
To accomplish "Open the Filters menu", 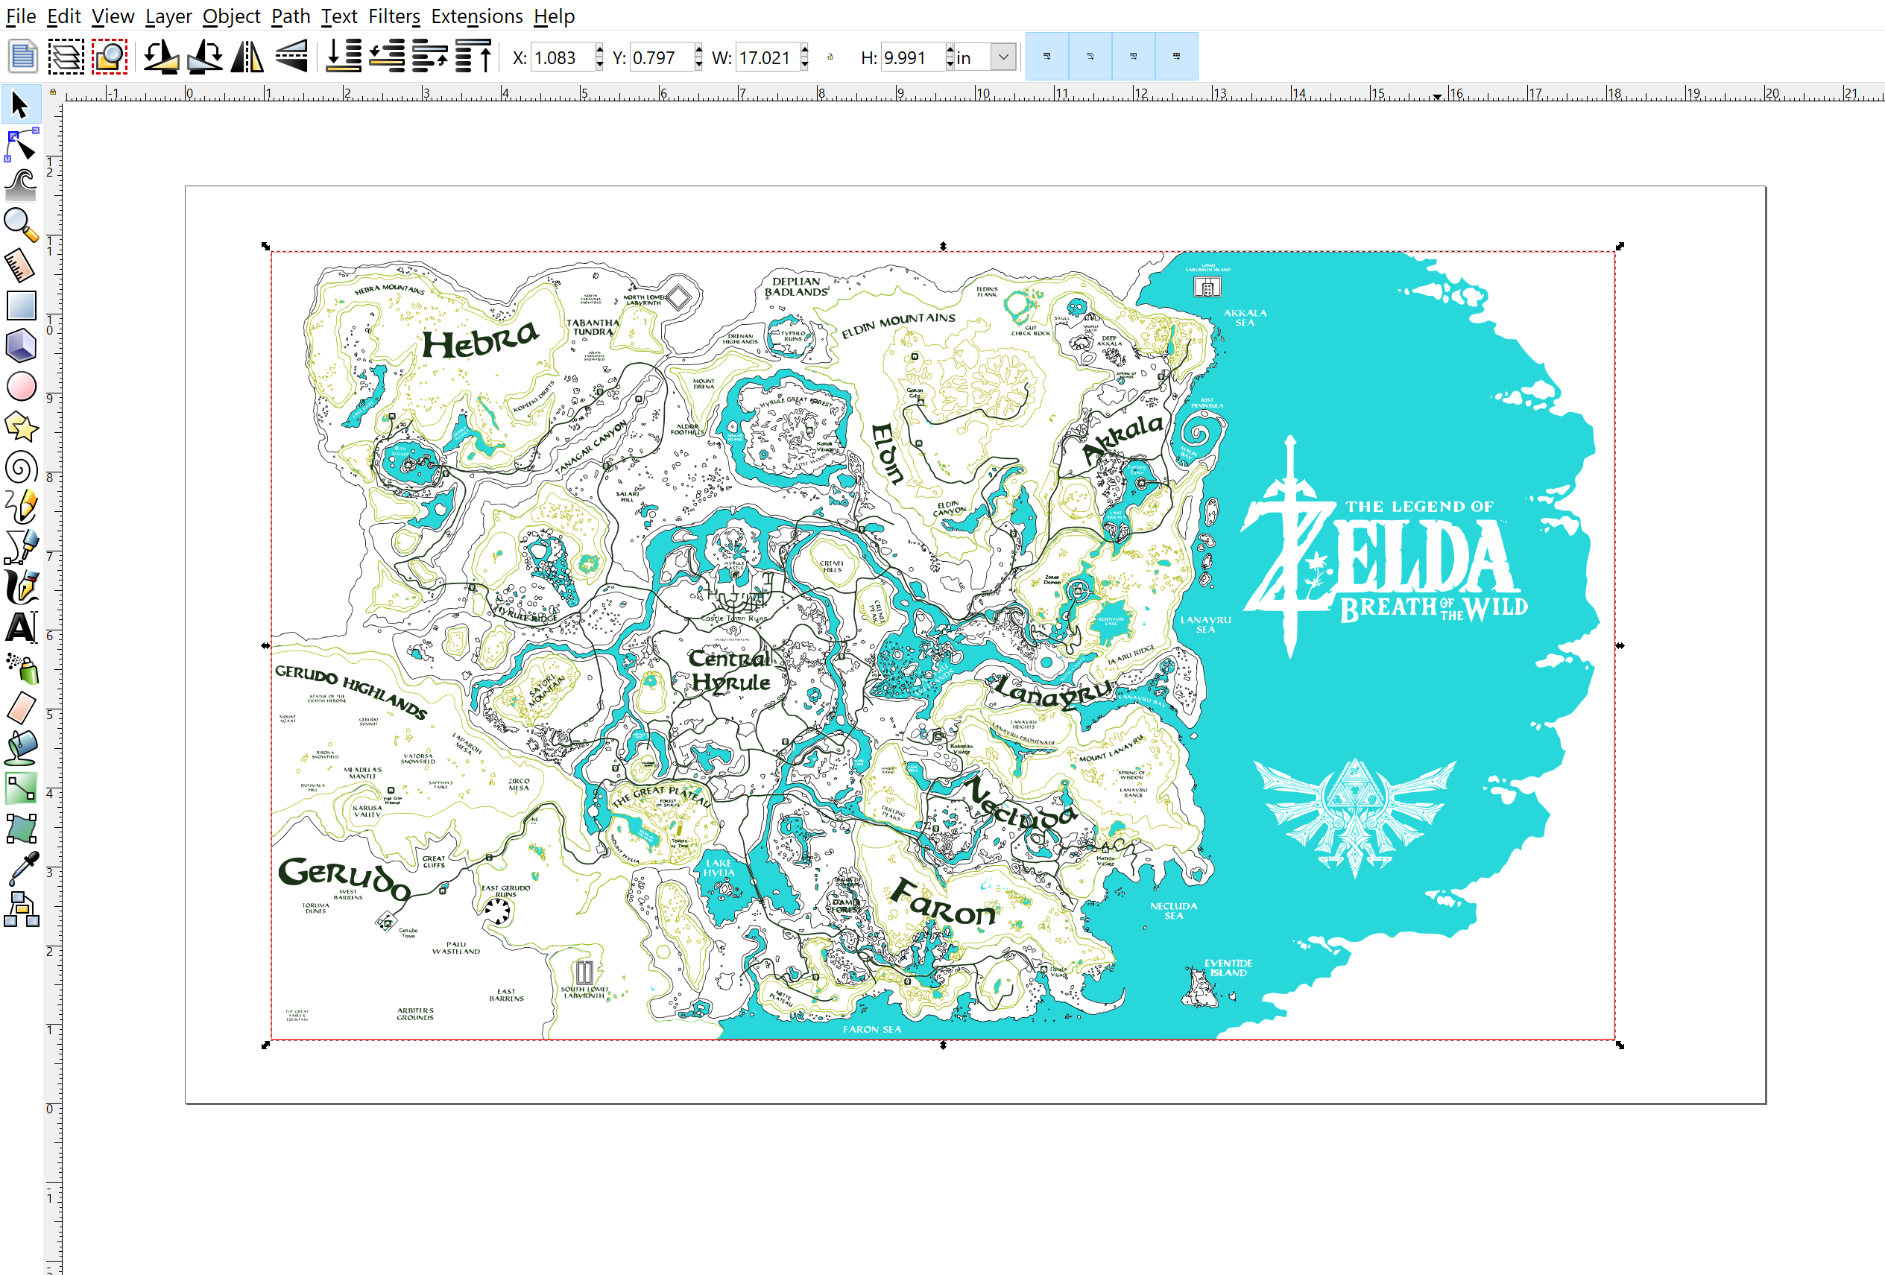I will point(394,16).
